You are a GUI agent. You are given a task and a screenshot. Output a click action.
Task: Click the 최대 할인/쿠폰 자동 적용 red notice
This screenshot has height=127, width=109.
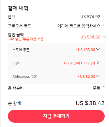tap(26, 39)
